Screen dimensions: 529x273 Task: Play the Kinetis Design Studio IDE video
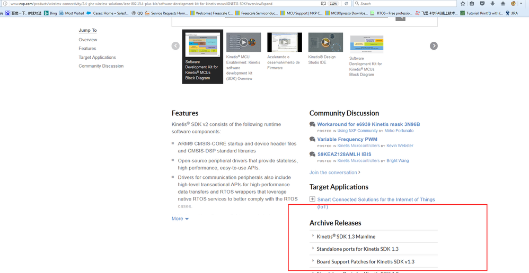[325, 42]
